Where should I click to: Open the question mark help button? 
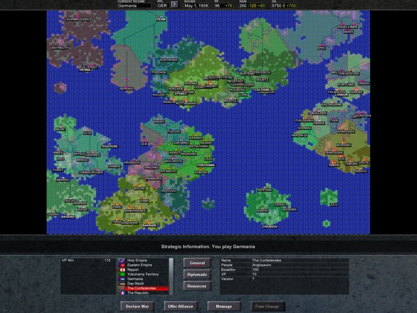tap(174, 5)
